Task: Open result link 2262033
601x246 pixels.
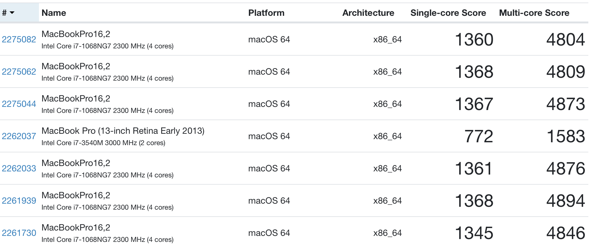Action: point(19,169)
